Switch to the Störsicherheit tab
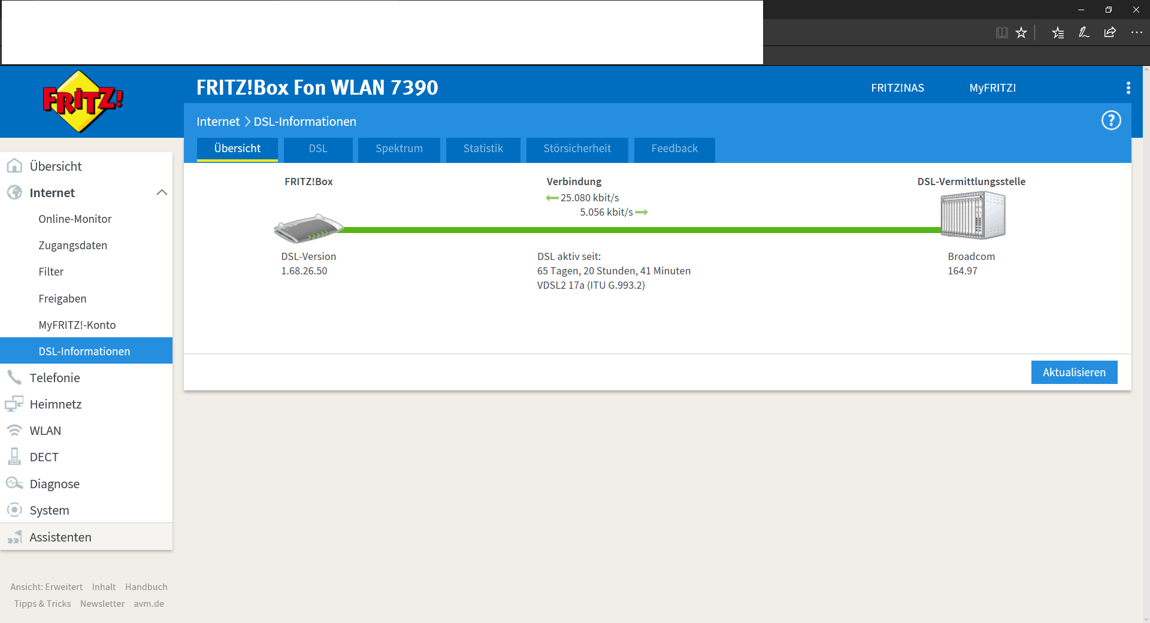1150x623 pixels. 577,149
